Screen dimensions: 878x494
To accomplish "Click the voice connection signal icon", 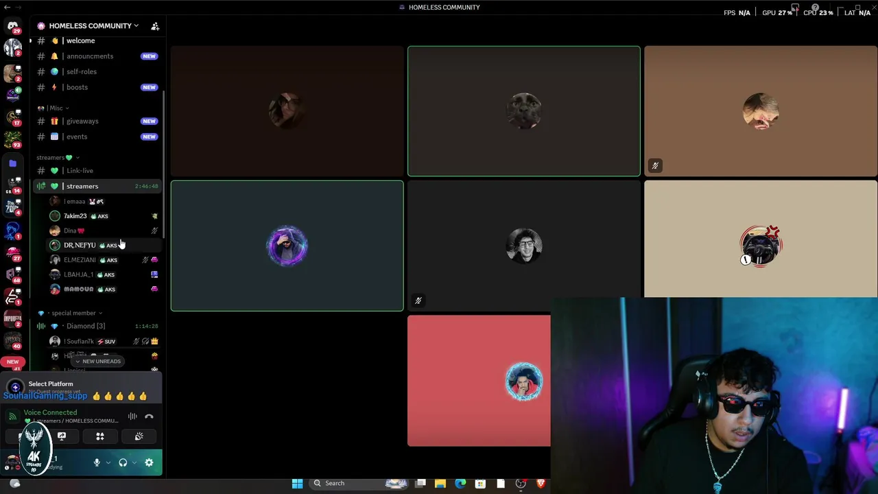I will click(12, 416).
